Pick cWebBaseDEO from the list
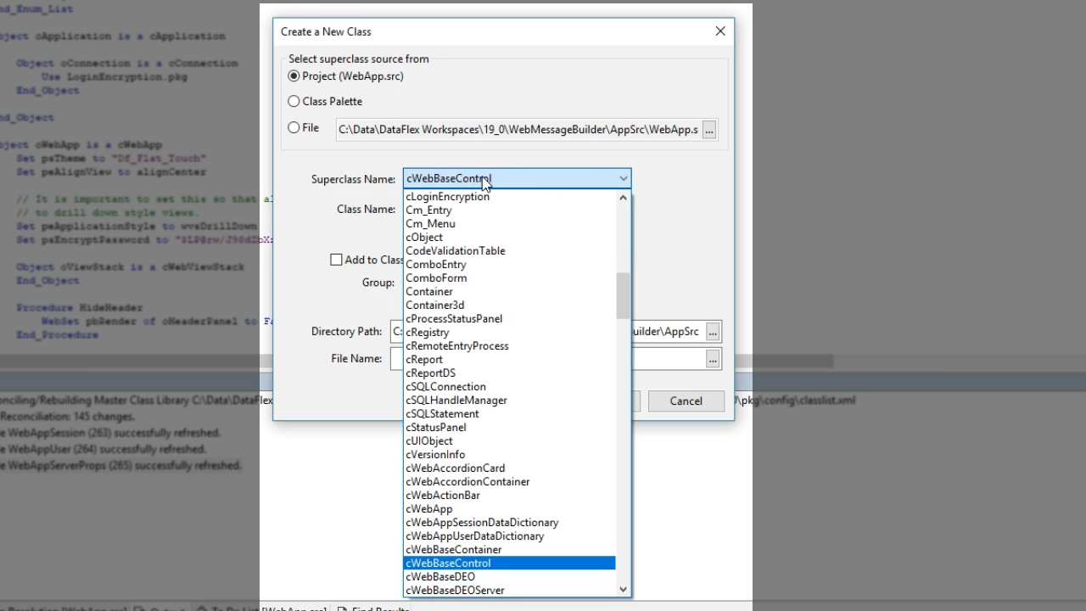The height and width of the screenshot is (611, 1086). [x=440, y=577]
